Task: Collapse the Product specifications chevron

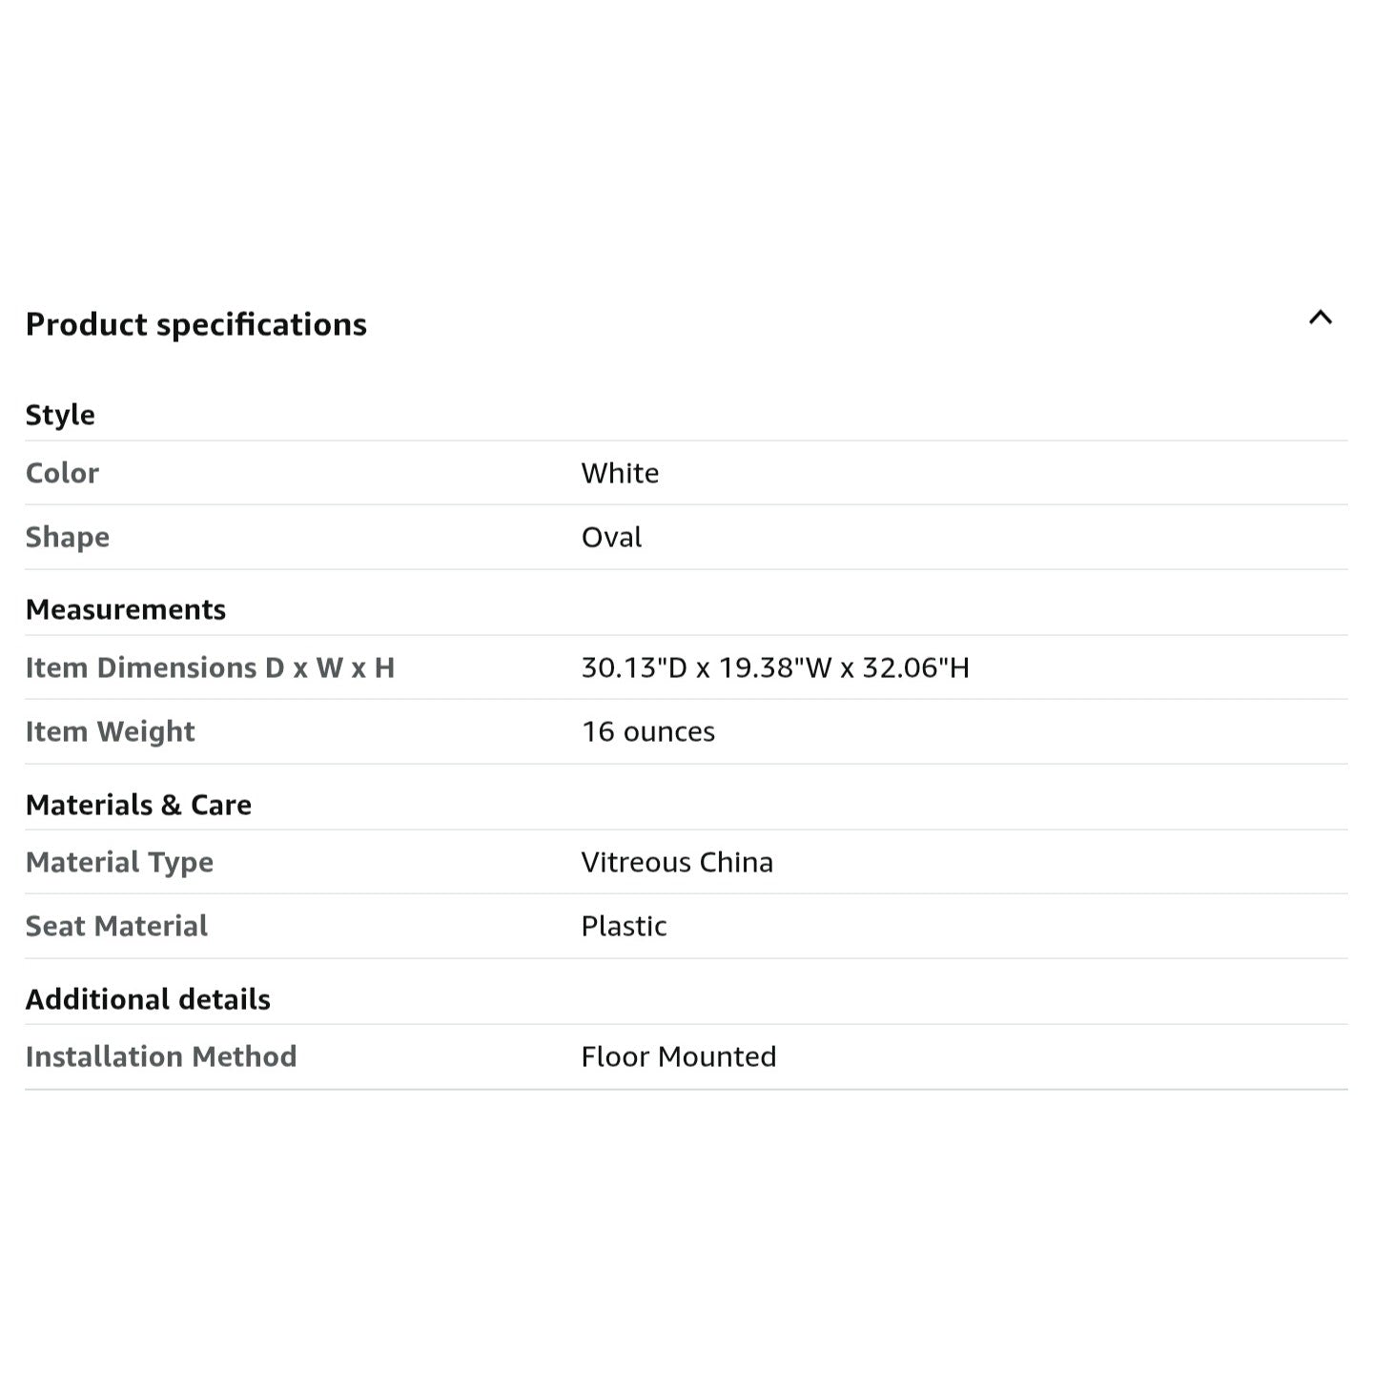Action: (1320, 318)
